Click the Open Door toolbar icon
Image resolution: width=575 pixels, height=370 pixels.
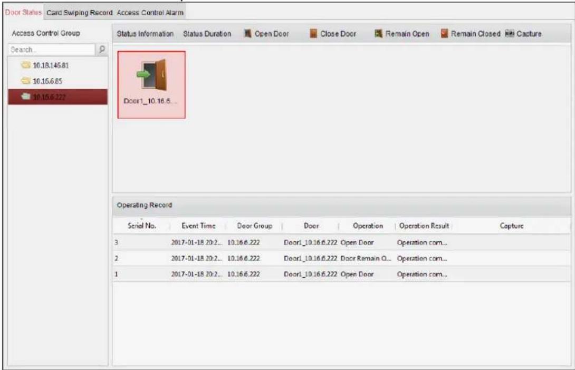(248, 34)
